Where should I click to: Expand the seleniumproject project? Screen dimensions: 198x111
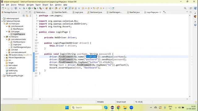[x=2, y=18]
